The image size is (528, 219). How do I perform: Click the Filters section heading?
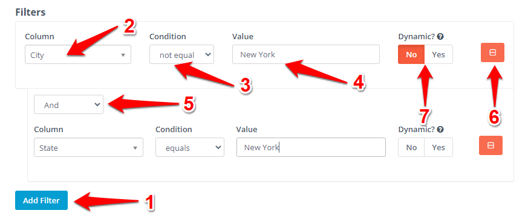30,13
